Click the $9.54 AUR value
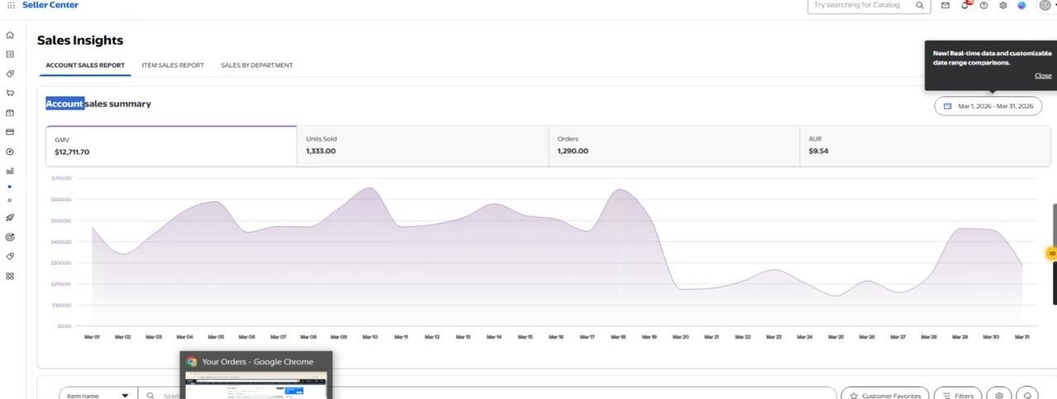This screenshot has width=1057, height=399. (x=818, y=151)
